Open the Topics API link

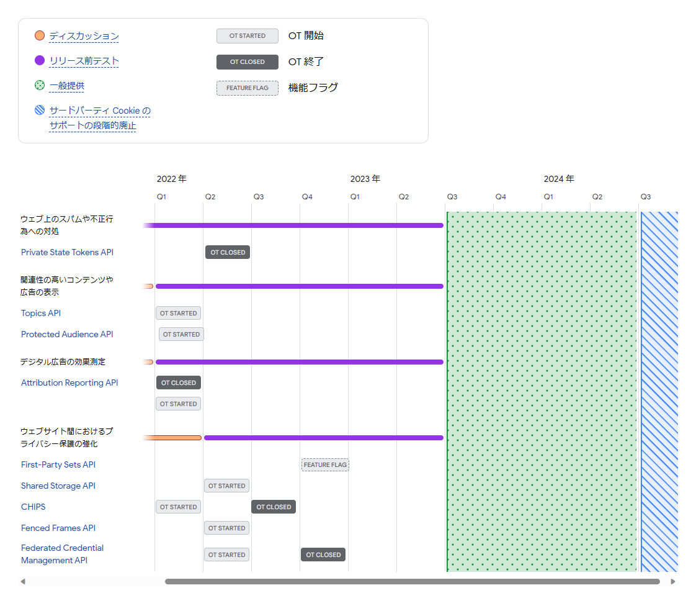pyautogui.click(x=41, y=313)
